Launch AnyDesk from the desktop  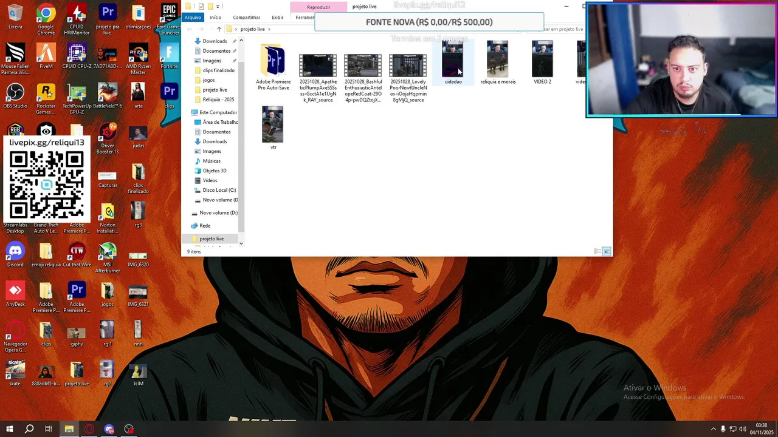pos(15,294)
